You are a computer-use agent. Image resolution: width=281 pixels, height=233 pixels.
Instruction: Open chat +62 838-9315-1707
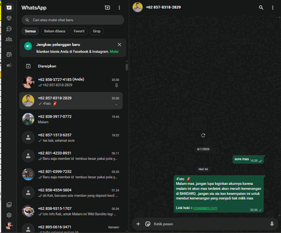[71, 211]
